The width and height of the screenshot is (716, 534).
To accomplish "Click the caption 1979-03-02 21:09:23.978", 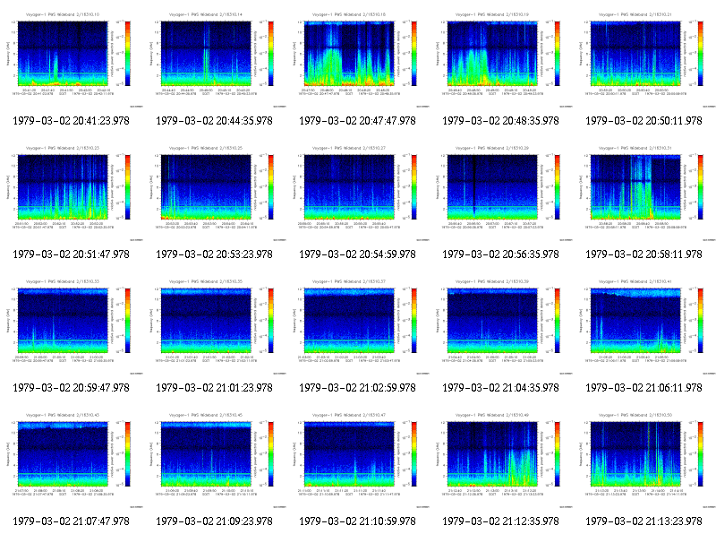I will pyautogui.click(x=215, y=521).
